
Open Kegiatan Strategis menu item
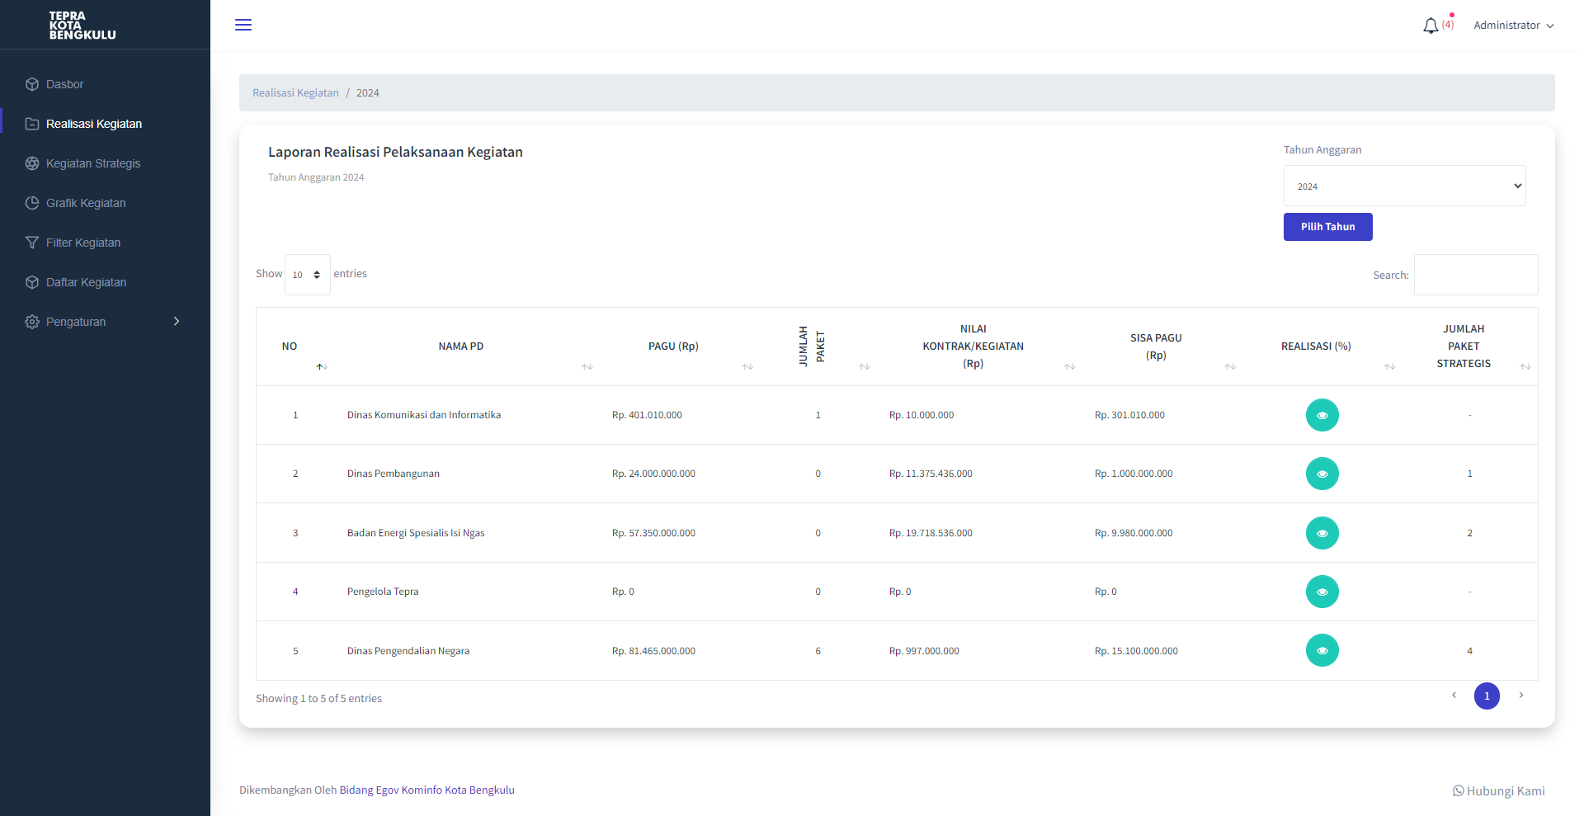pos(105,163)
